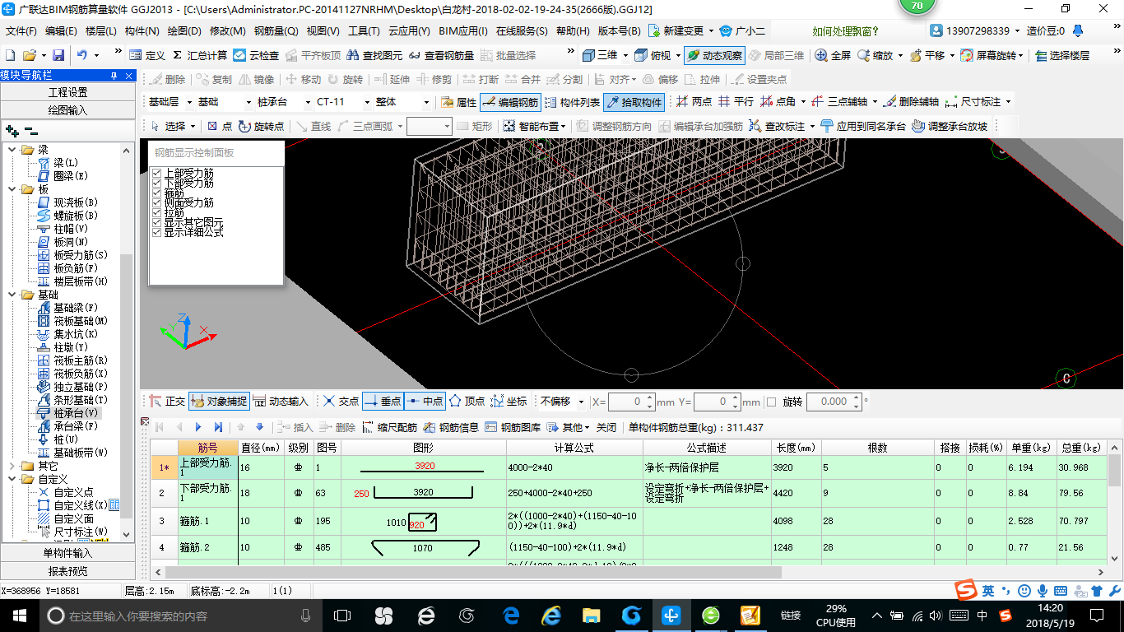Click the rotation angle input field

[834, 402]
